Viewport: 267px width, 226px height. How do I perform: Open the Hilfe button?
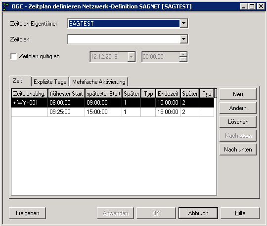pos(240,213)
